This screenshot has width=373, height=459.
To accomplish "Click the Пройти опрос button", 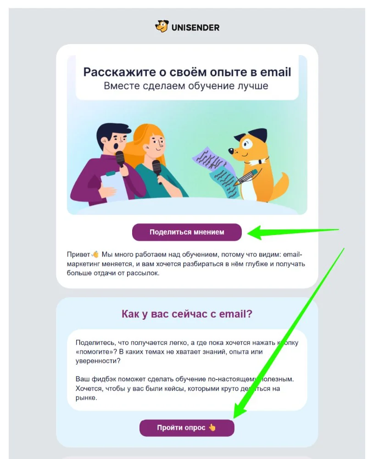I will (x=187, y=428).
